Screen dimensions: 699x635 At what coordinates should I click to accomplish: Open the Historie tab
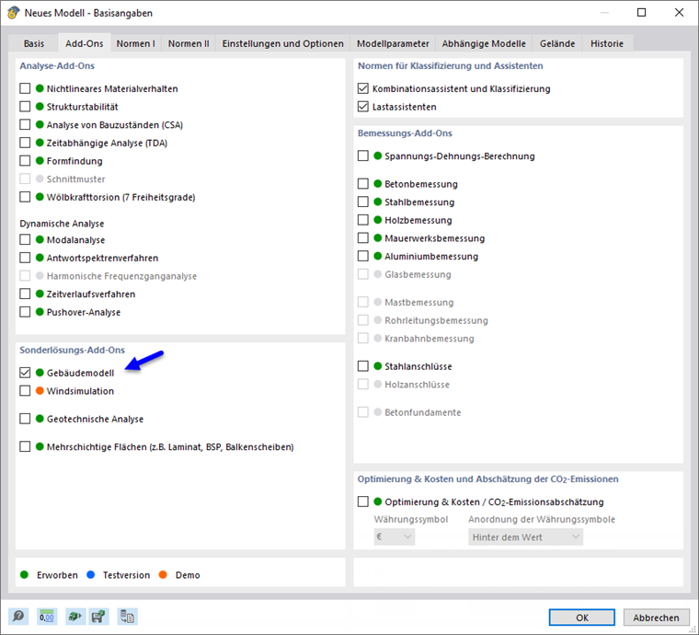607,43
